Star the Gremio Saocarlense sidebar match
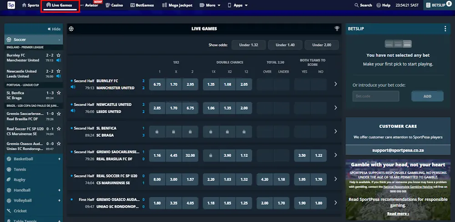The width and height of the screenshot is (455, 222). [59, 114]
